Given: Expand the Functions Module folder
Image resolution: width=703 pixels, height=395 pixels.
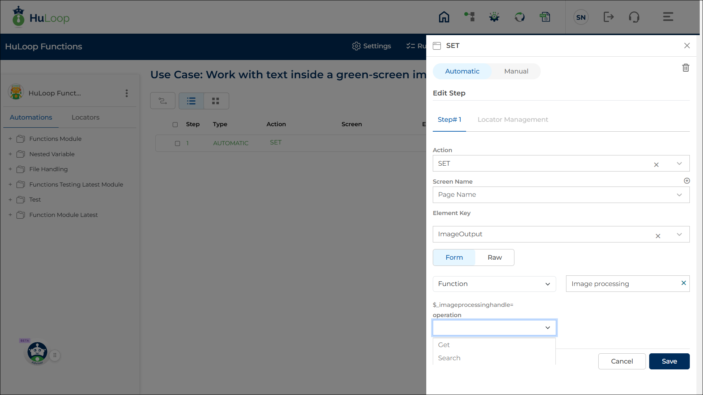Looking at the screenshot, I should pos(10,139).
